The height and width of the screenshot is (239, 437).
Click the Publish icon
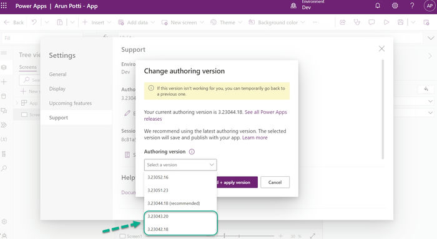point(426,22)
